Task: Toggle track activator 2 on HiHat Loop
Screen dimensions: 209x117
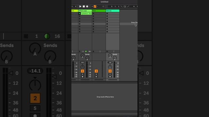Action: pyautogui.click(x=83, y=71)
